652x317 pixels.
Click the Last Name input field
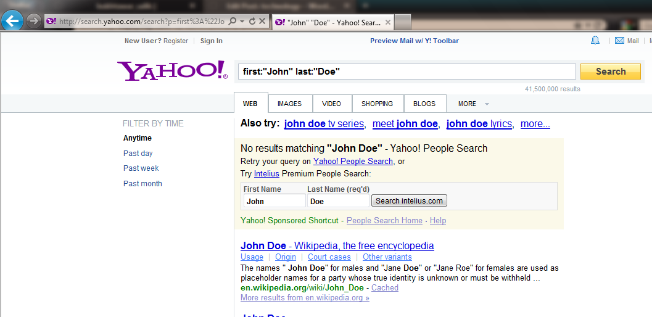[337, 201]
